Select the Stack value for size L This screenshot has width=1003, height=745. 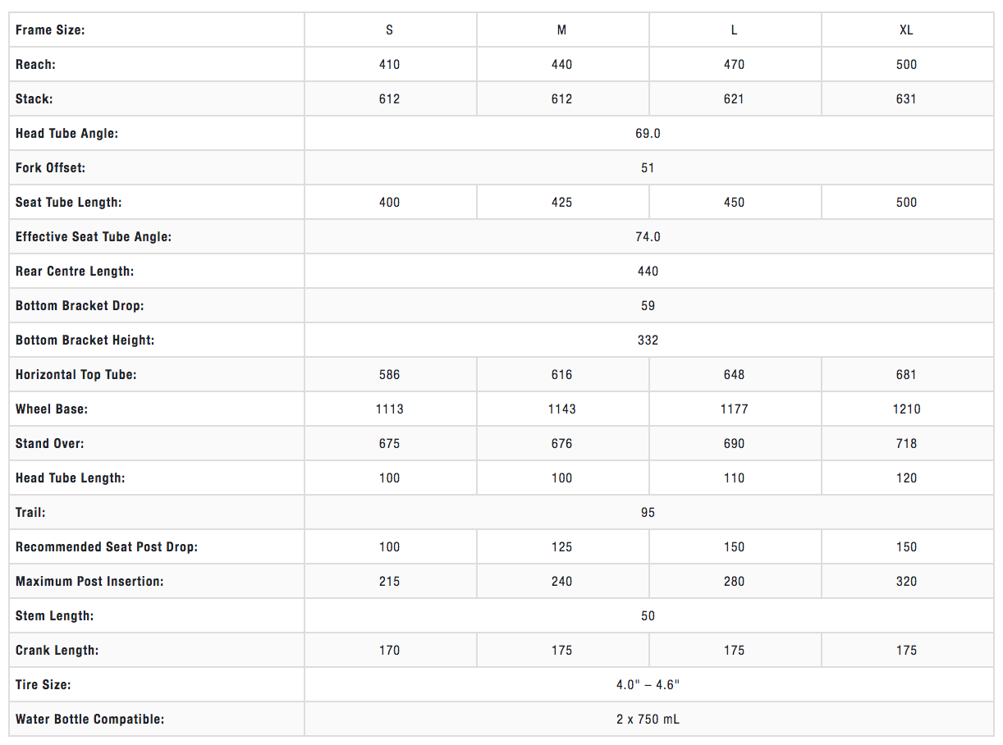coord(734,99)
